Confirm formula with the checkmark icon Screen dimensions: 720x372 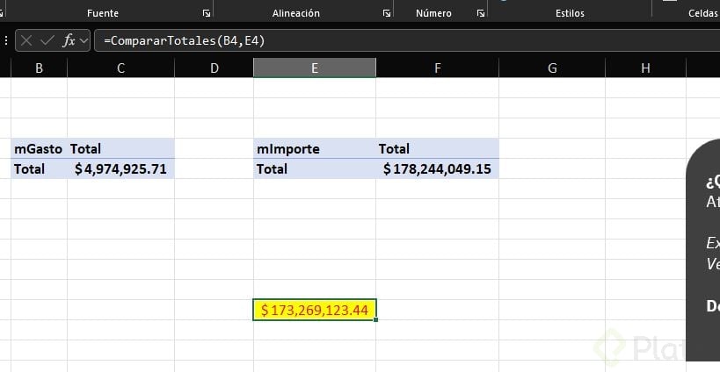click(x=47, y=40)
